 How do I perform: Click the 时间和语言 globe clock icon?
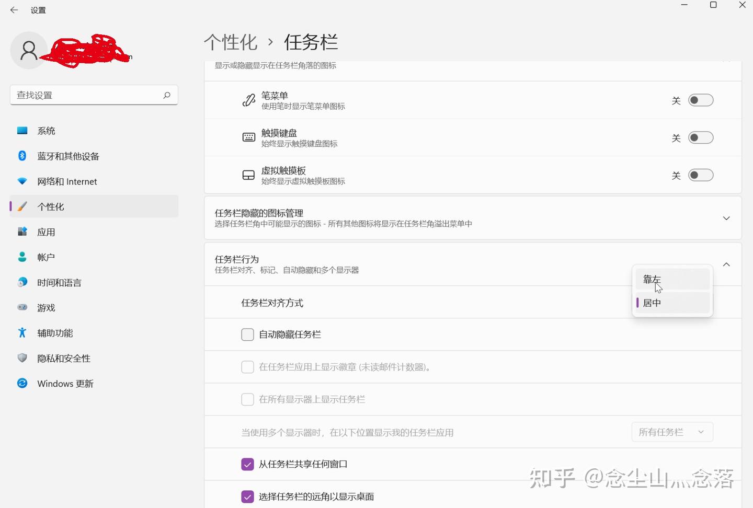[x=22, y=282]
